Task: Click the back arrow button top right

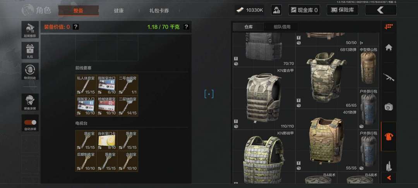Action: 380,10
